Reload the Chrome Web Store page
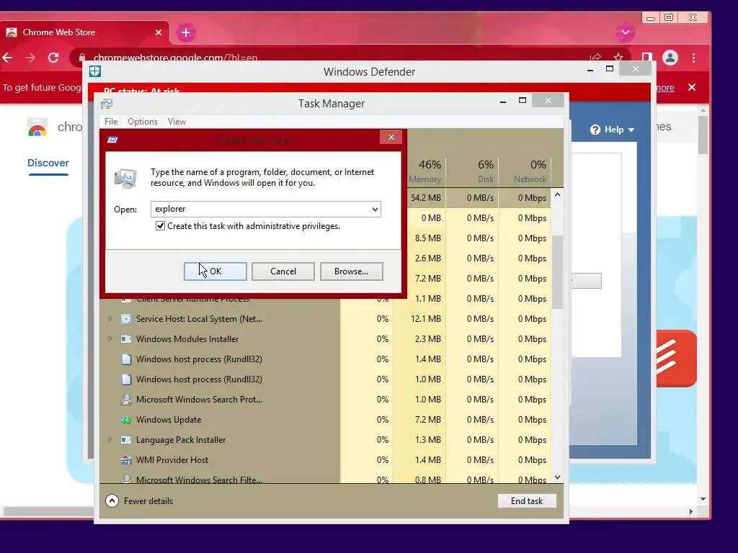 click(x=53, y=58)
